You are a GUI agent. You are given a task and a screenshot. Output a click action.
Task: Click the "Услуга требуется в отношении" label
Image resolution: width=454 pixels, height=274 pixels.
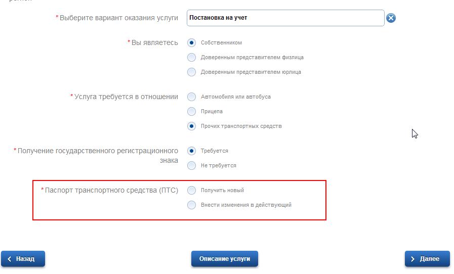126,97
